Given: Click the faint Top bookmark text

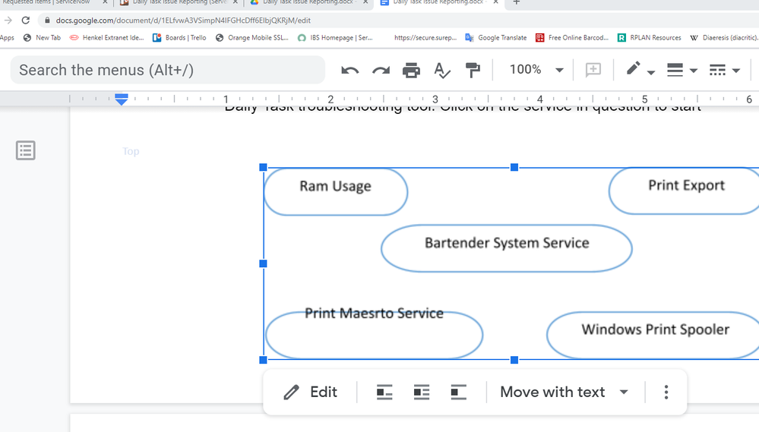Looking at the screenshot, I should [131, 151].
